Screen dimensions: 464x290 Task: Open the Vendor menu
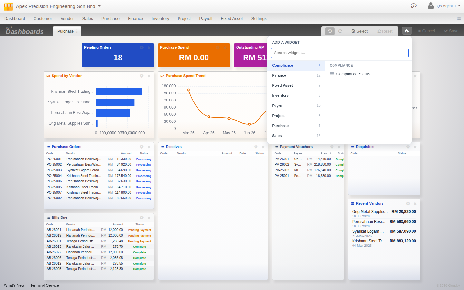67,19
